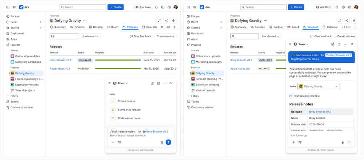Open prompt settings sliders in left Rovo

click(x=119, y=143)
